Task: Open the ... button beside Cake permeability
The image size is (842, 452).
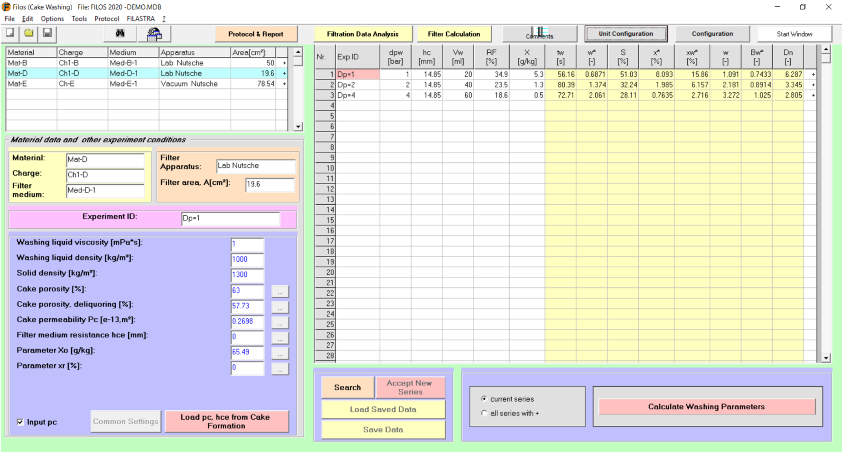Action: coord(280,322)
